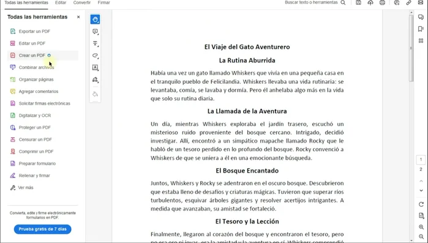Click the heading El Tesoro y la Lección
This screenshot has width=428, height=243.
(247, 222)
